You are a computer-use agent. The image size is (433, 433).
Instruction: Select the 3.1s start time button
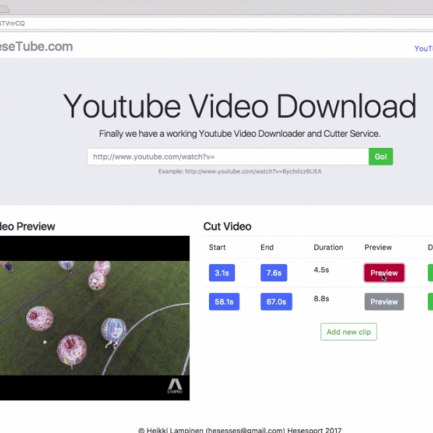(x=222, y=273)
